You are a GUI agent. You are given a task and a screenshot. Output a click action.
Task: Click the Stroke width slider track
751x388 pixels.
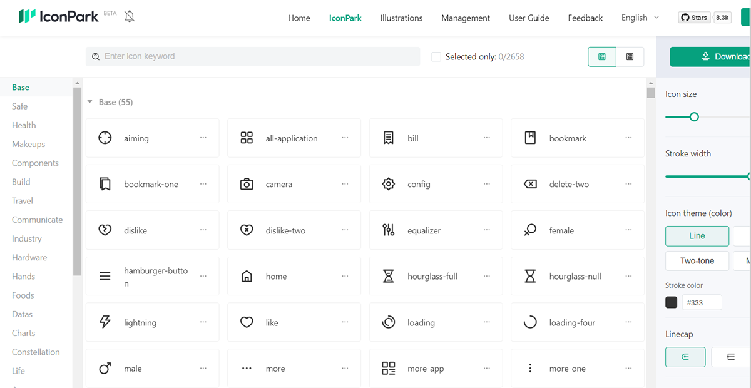click(x=707, y=176)
